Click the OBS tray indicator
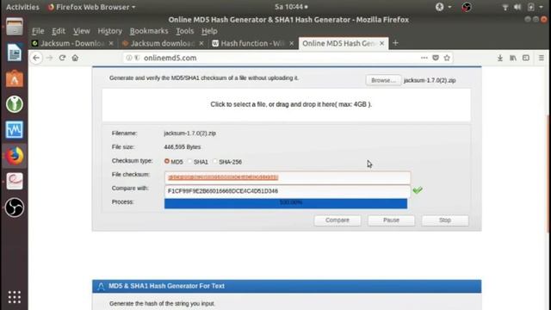The image size is (551, 310). click(467, 7)
